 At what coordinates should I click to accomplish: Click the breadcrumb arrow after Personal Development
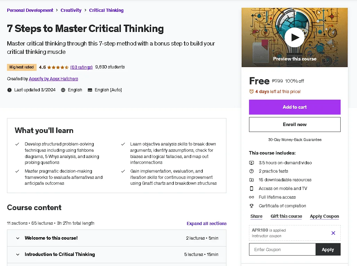click(57, 10)
